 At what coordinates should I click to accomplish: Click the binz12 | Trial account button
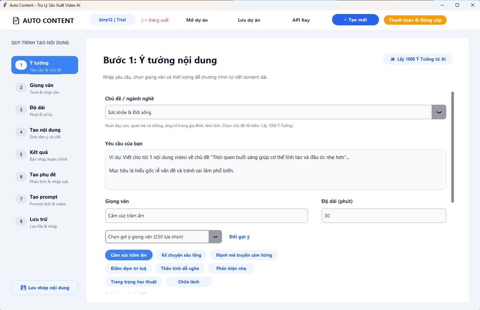click(112, 20)
